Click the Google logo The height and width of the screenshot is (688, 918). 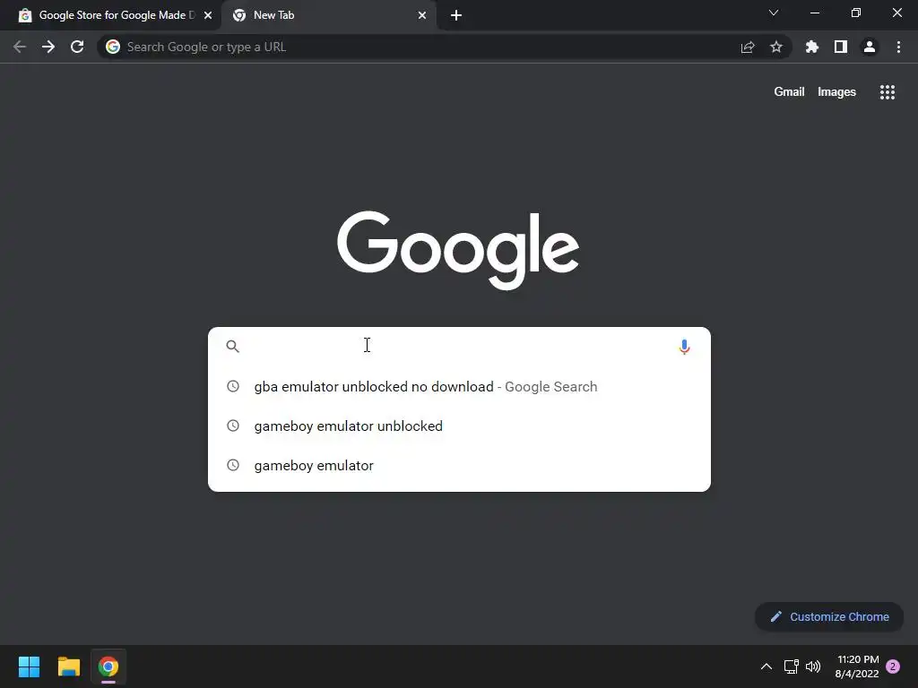click(458, 250)
